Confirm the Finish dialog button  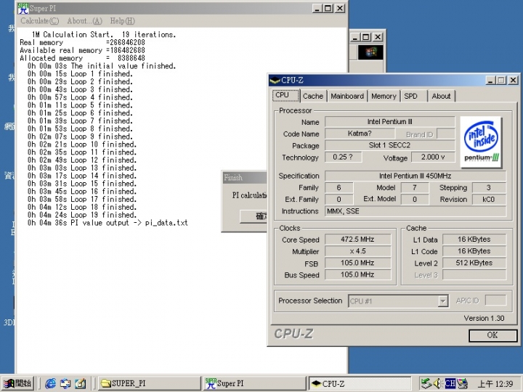point(254,216)
